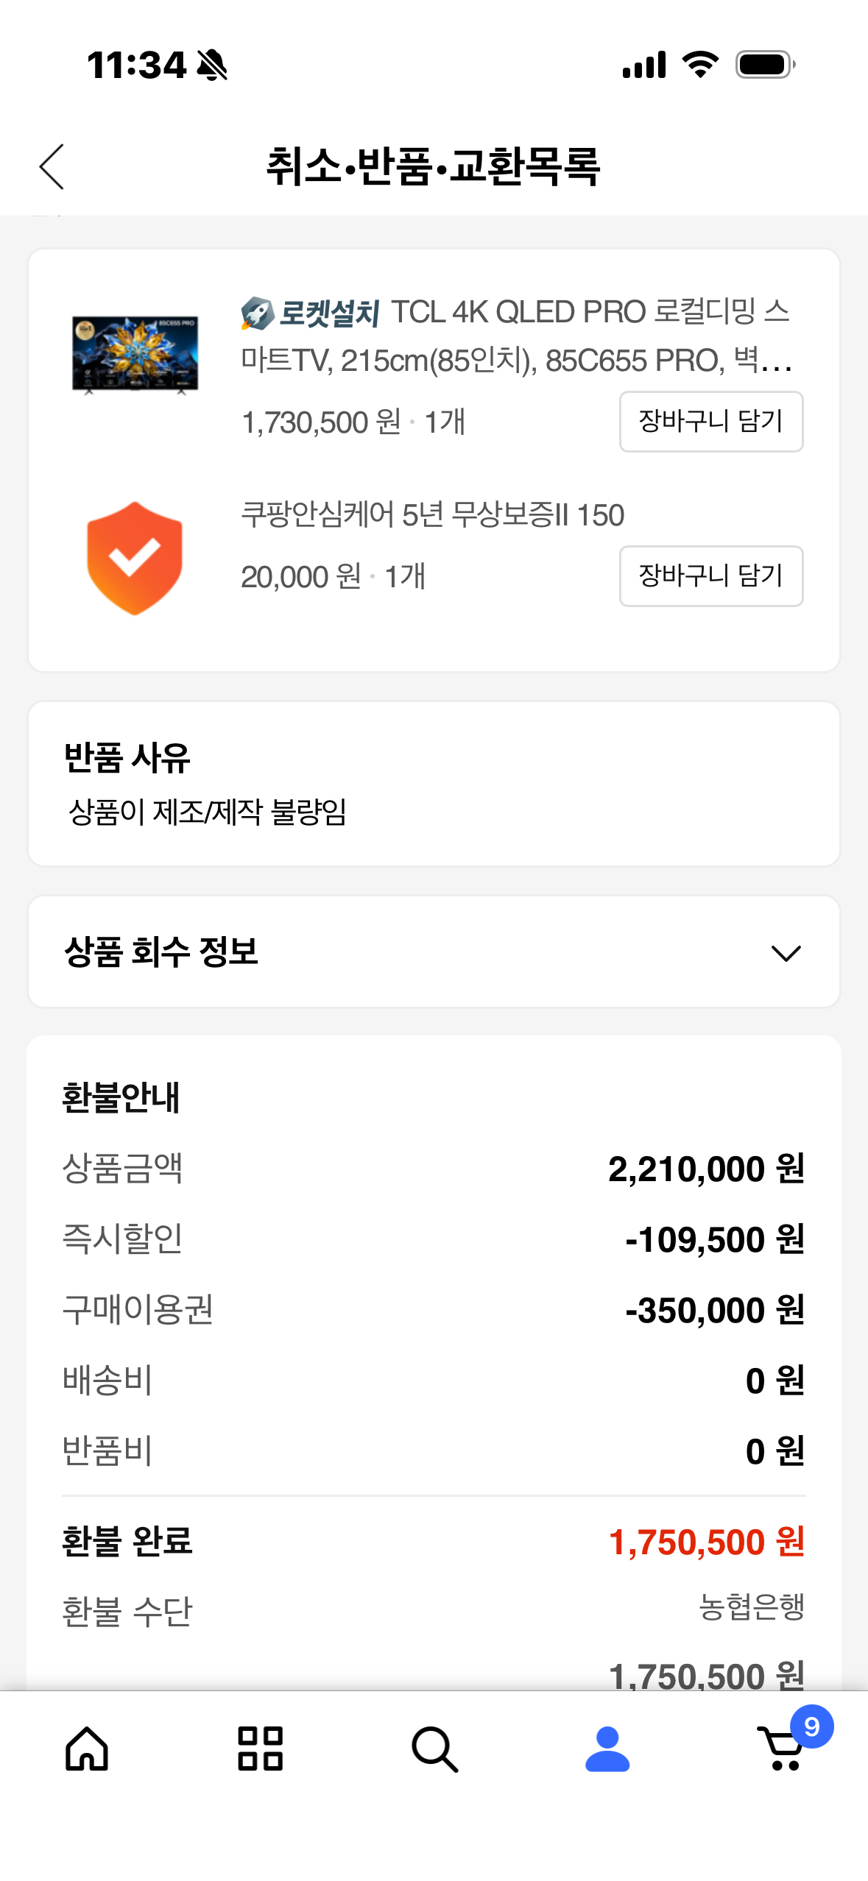This screenshot has width=868, height=1881.
Task: Open 쿠팡안심케어 5년 무상보증 product title
Action: click(x=432, y=515)
